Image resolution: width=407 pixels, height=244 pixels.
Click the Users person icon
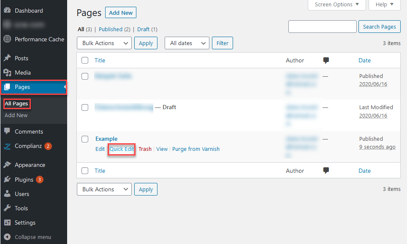click(7, 194)
